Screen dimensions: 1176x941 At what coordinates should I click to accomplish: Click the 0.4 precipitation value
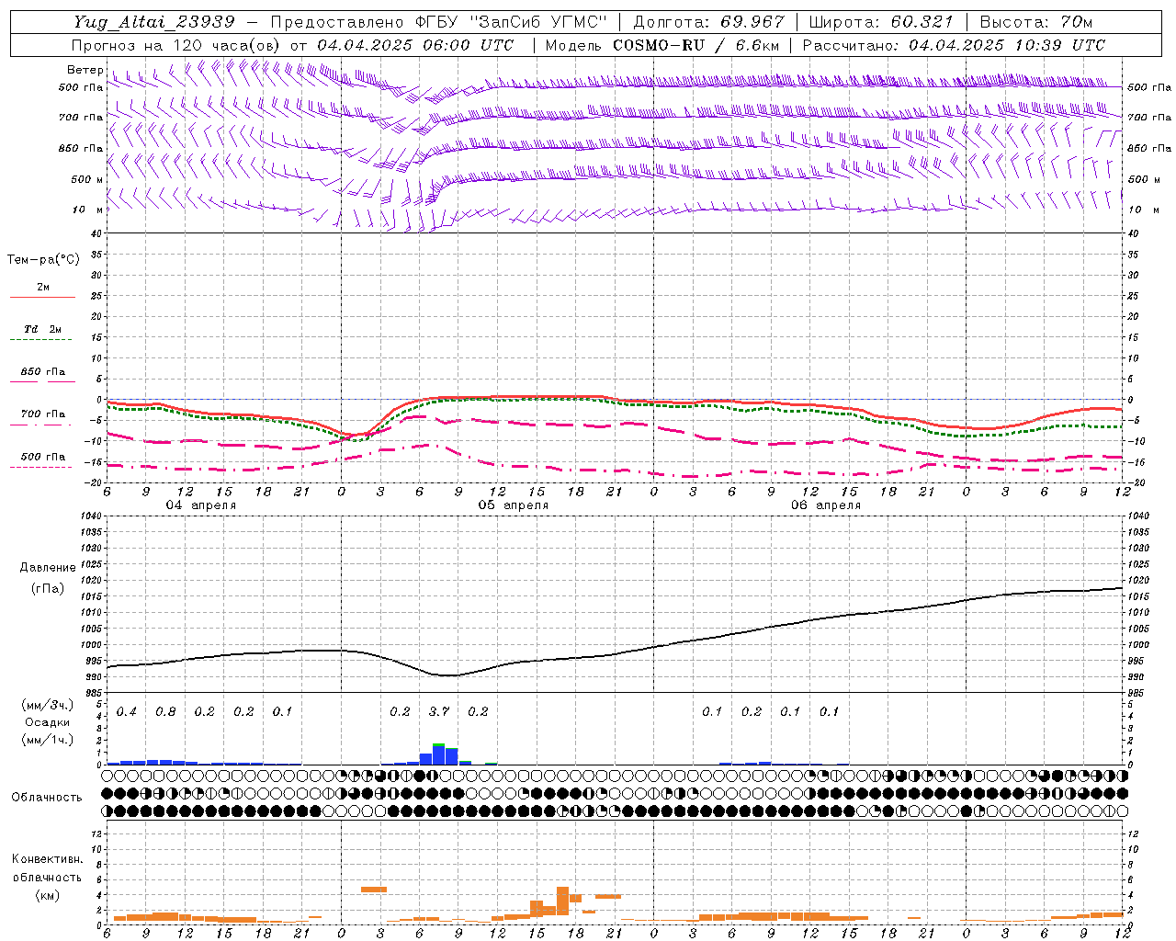click(x=127, y=711)
